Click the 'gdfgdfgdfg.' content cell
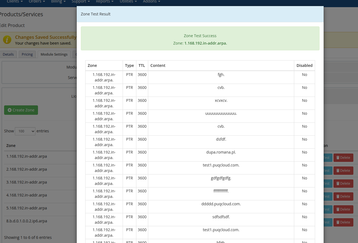Viewport: 358px width, 243px height. (x=221, y=181)
